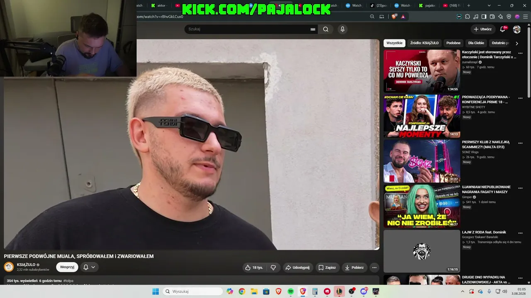Open Brave Leo AI sparkle icon

[x=501, y=17]
